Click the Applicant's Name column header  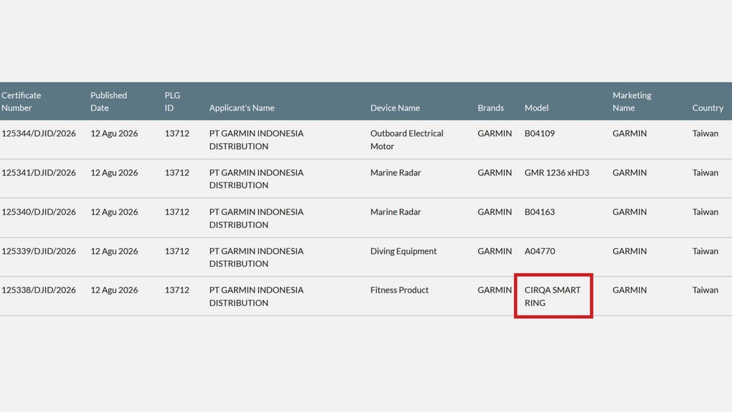point(242,108)
